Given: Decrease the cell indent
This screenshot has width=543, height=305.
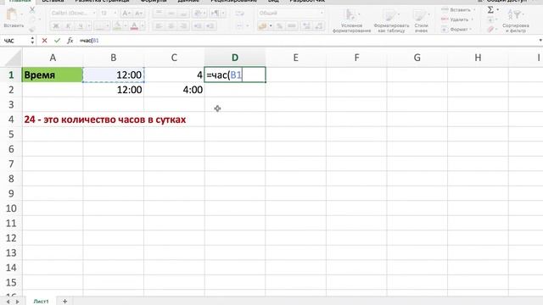Looking at the screenshot, I should tap(198, 26).
